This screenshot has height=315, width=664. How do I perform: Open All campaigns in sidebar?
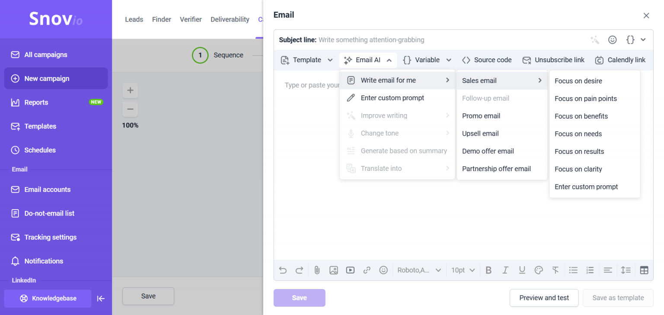click(56, 55)
